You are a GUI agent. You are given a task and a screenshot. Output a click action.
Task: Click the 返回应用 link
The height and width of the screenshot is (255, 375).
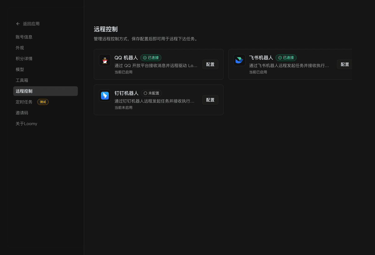pos(31,23)
